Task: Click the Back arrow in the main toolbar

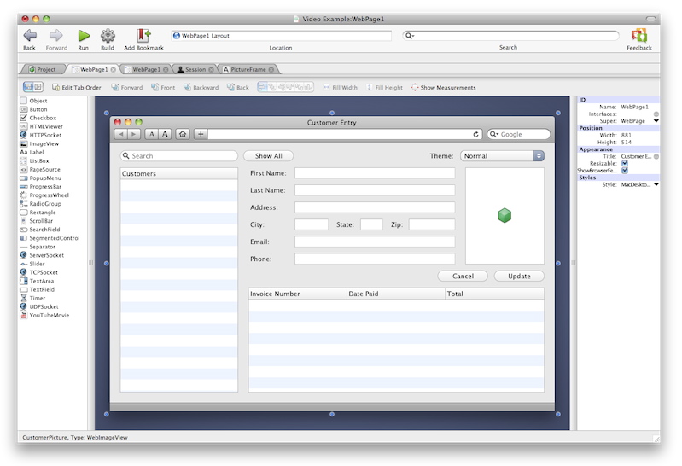Action: pyautogui.click(x=30, y=36)
